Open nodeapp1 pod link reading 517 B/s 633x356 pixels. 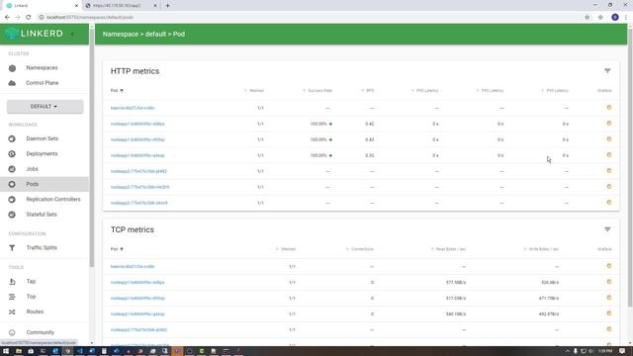point(137,299)
